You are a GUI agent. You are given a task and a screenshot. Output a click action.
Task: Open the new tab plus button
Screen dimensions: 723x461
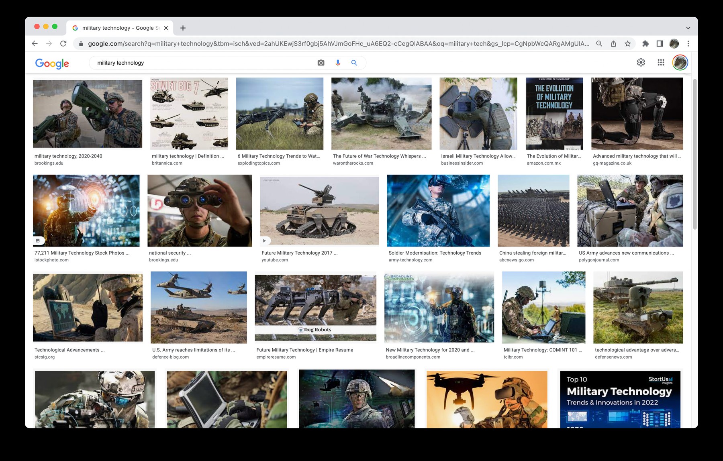point(183,28)
